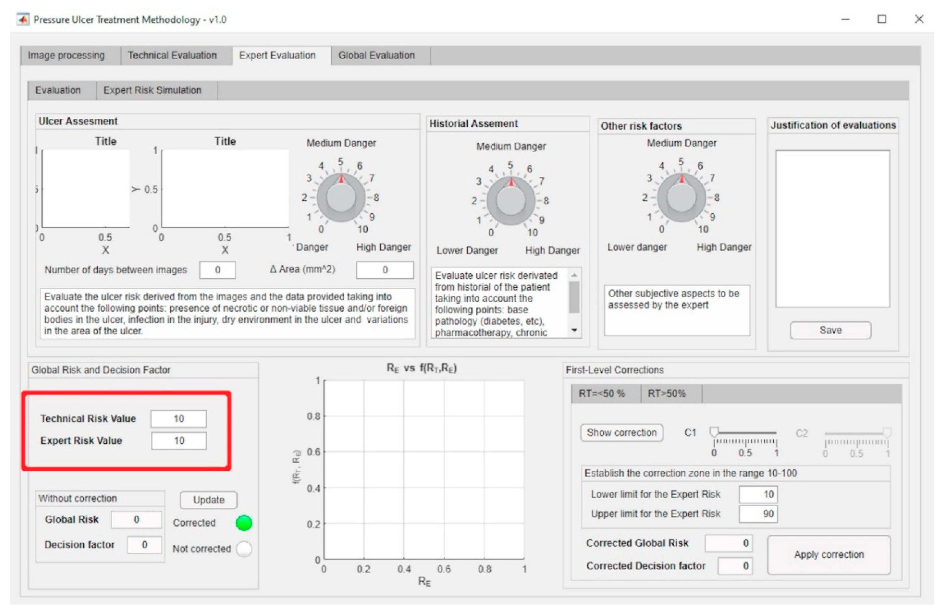Click the "Without correction" panel title

(x=78, y=499)
